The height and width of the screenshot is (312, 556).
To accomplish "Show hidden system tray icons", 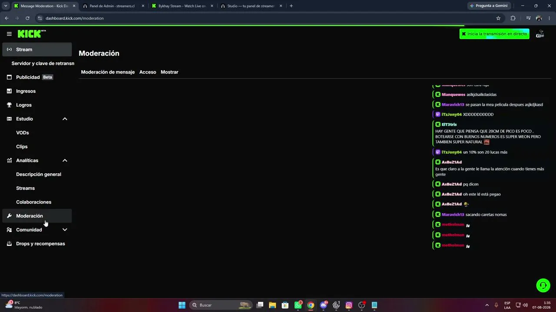I will tap(487, 305).
